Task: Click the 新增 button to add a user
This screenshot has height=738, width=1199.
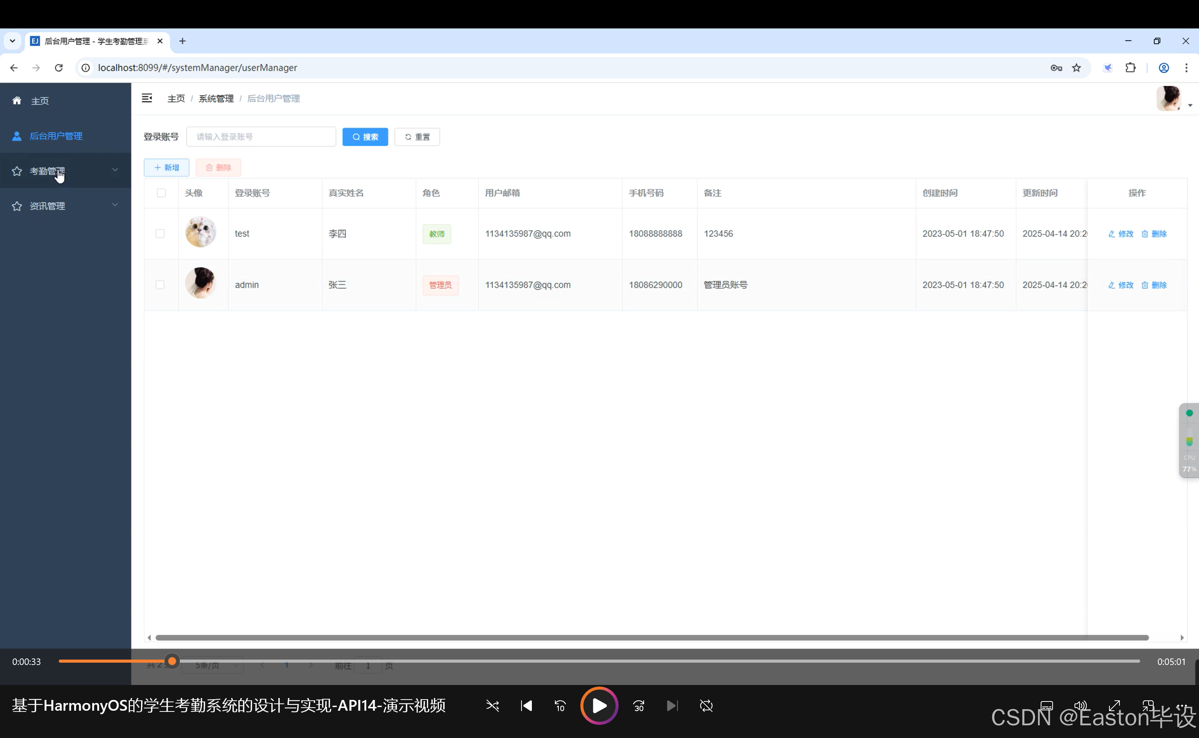Action: click(166, 168)
